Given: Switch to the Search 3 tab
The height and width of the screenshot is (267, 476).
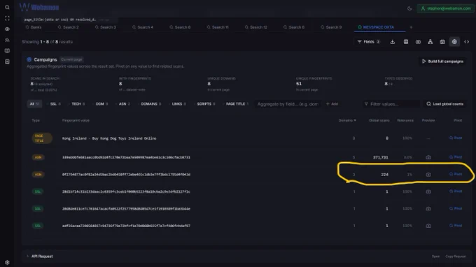Looking at the screenshot, I should [x=105, y=27].
